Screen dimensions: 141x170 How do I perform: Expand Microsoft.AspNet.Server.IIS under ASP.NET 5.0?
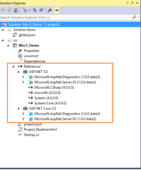24,82
